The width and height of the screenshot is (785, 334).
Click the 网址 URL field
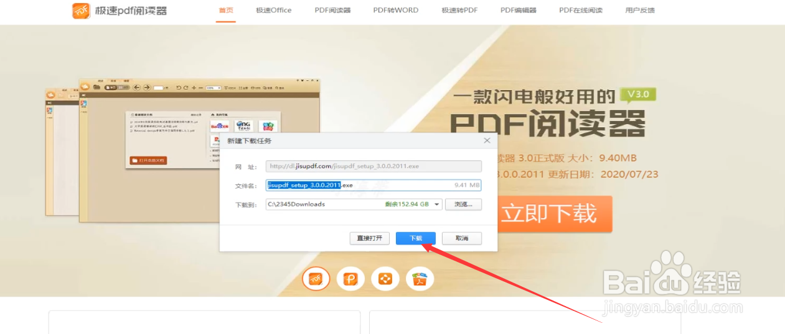pyautogui.click(x=374, y=166)
